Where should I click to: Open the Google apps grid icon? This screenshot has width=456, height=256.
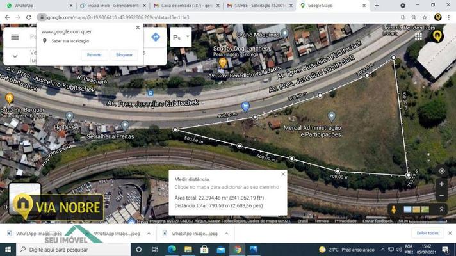419,36
